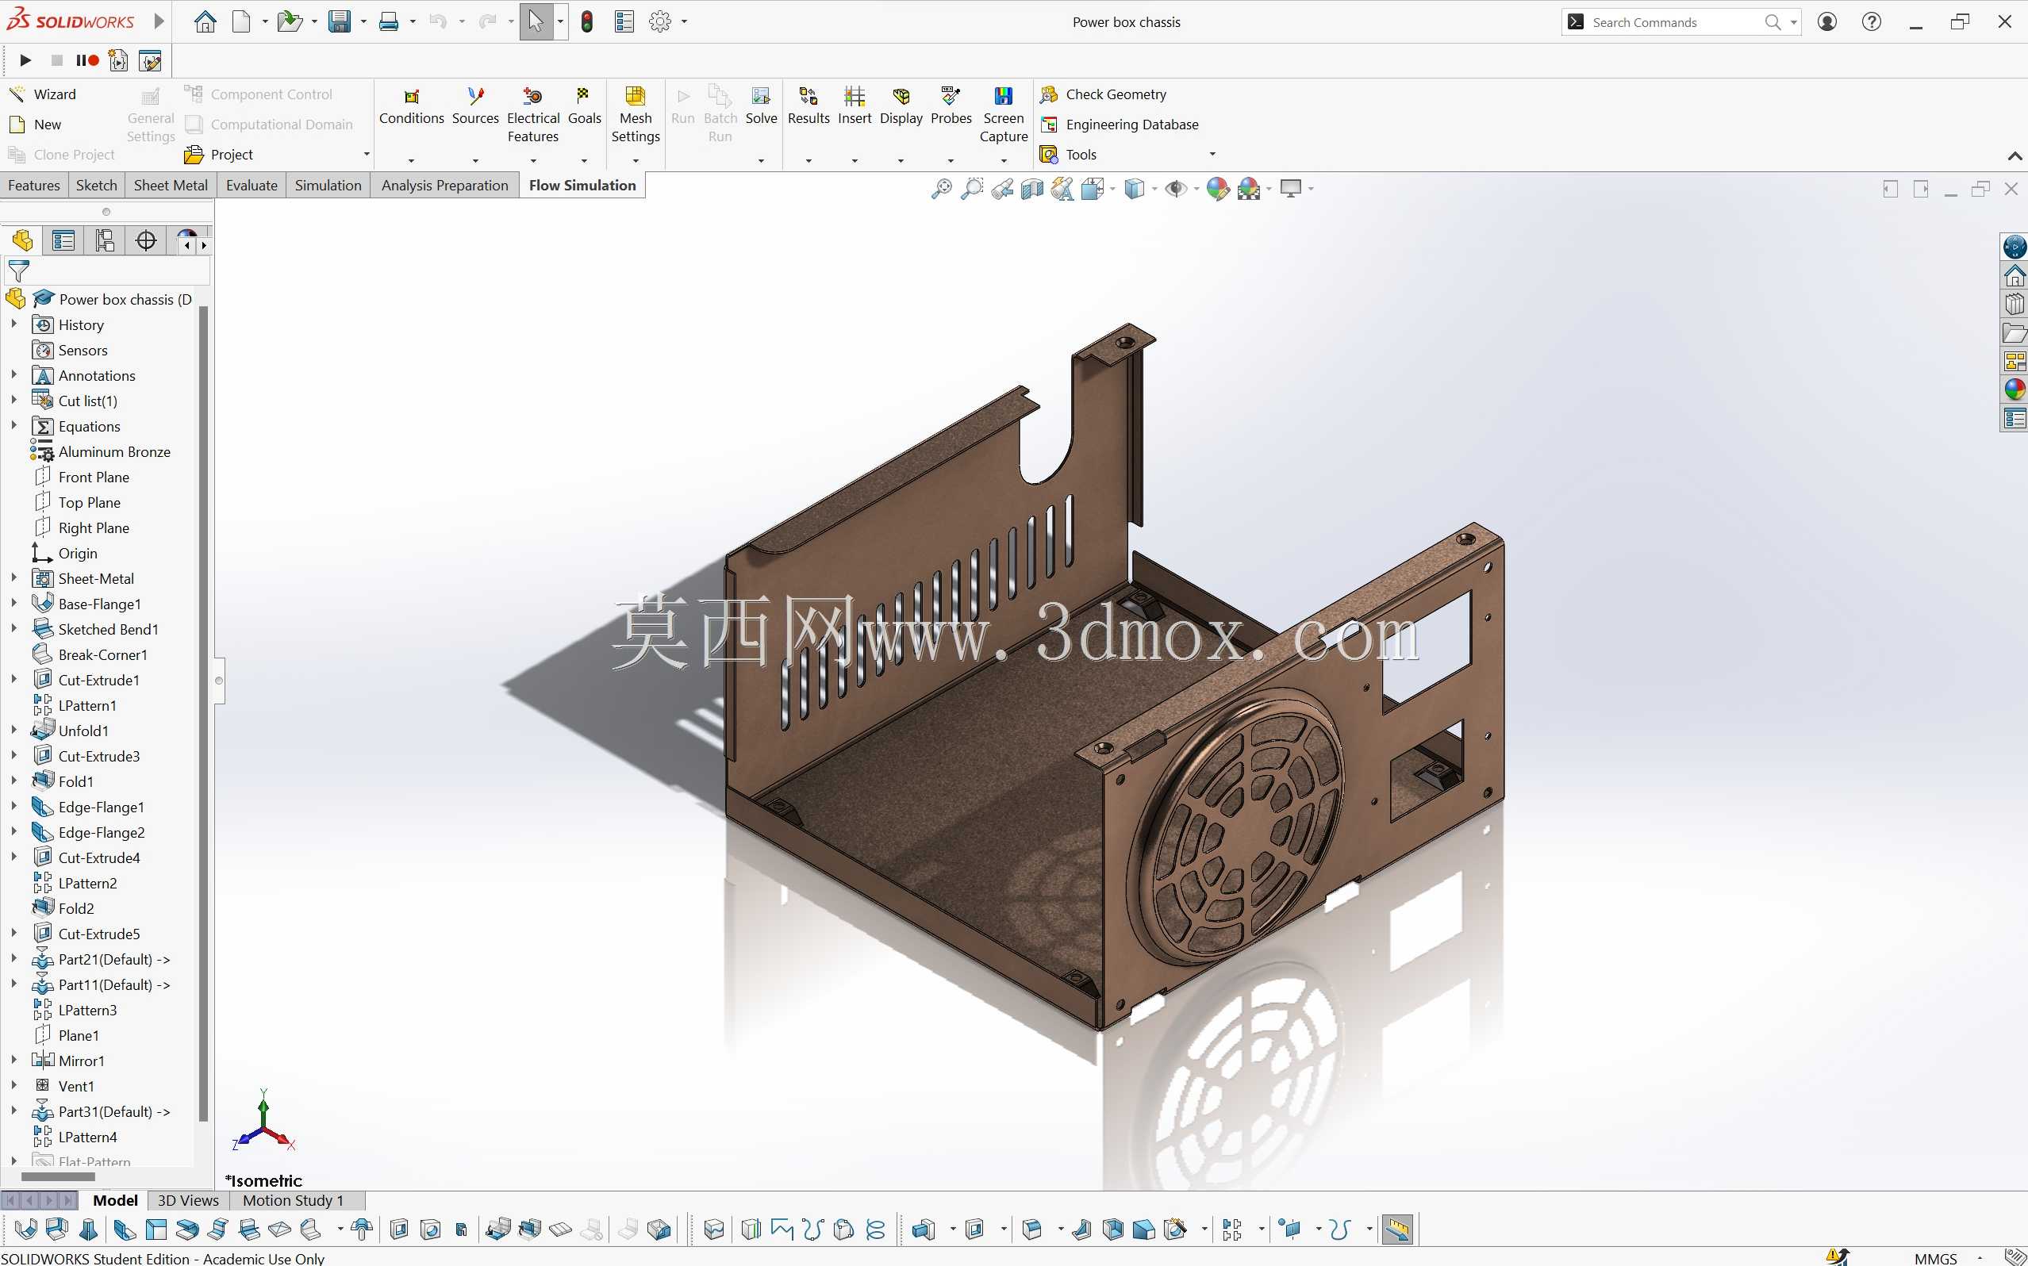The image size is (2028, 1266).
Task: Collapse the ribbon with the chevron
Action: click(2015, 156)
